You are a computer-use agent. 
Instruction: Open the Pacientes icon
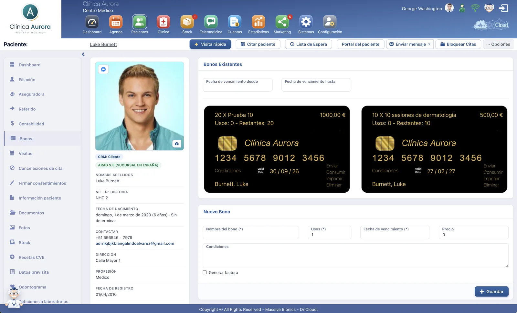pos(140,22)
